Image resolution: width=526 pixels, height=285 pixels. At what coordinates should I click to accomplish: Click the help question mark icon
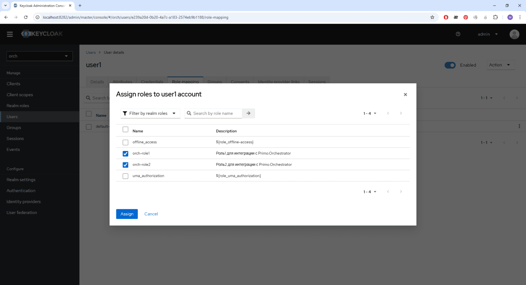click(x=458, y=34)
